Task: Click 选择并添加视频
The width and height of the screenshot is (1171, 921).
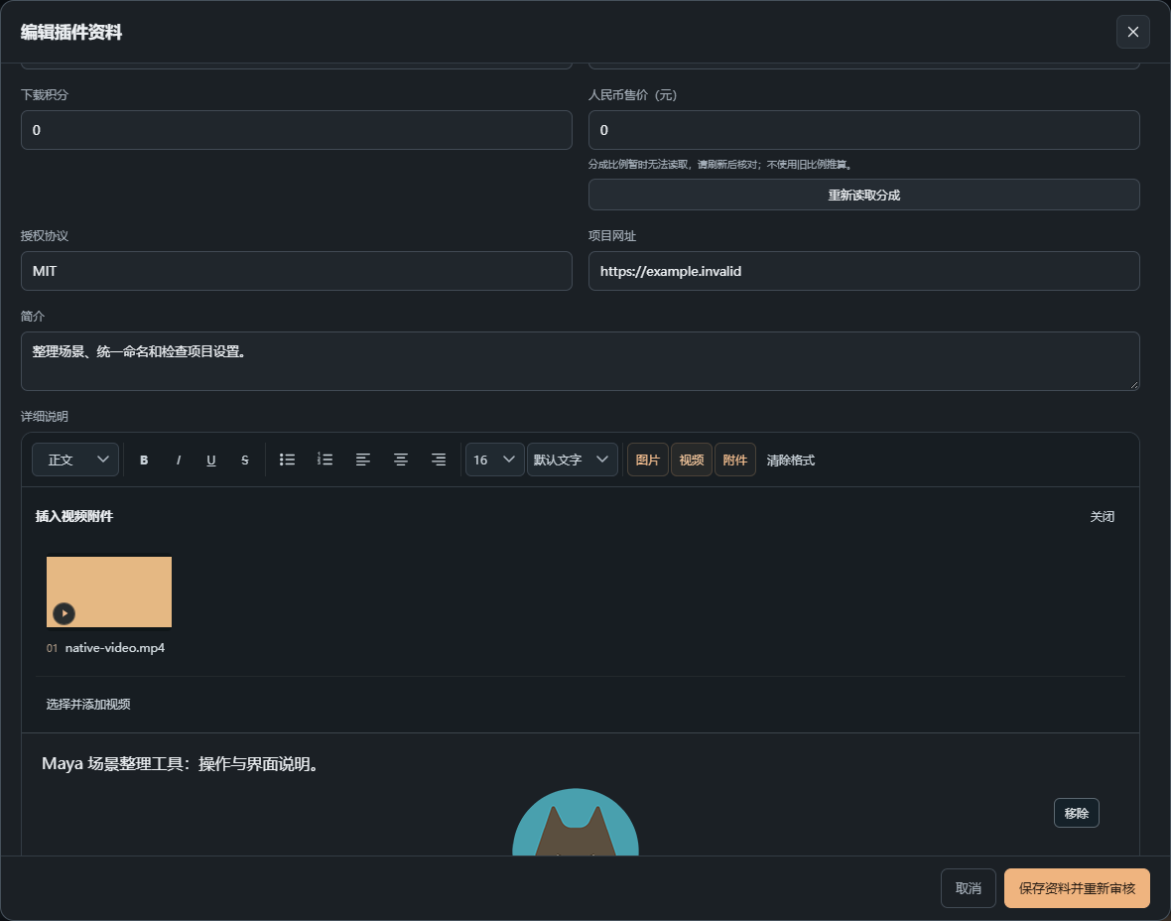Action: 88,705
